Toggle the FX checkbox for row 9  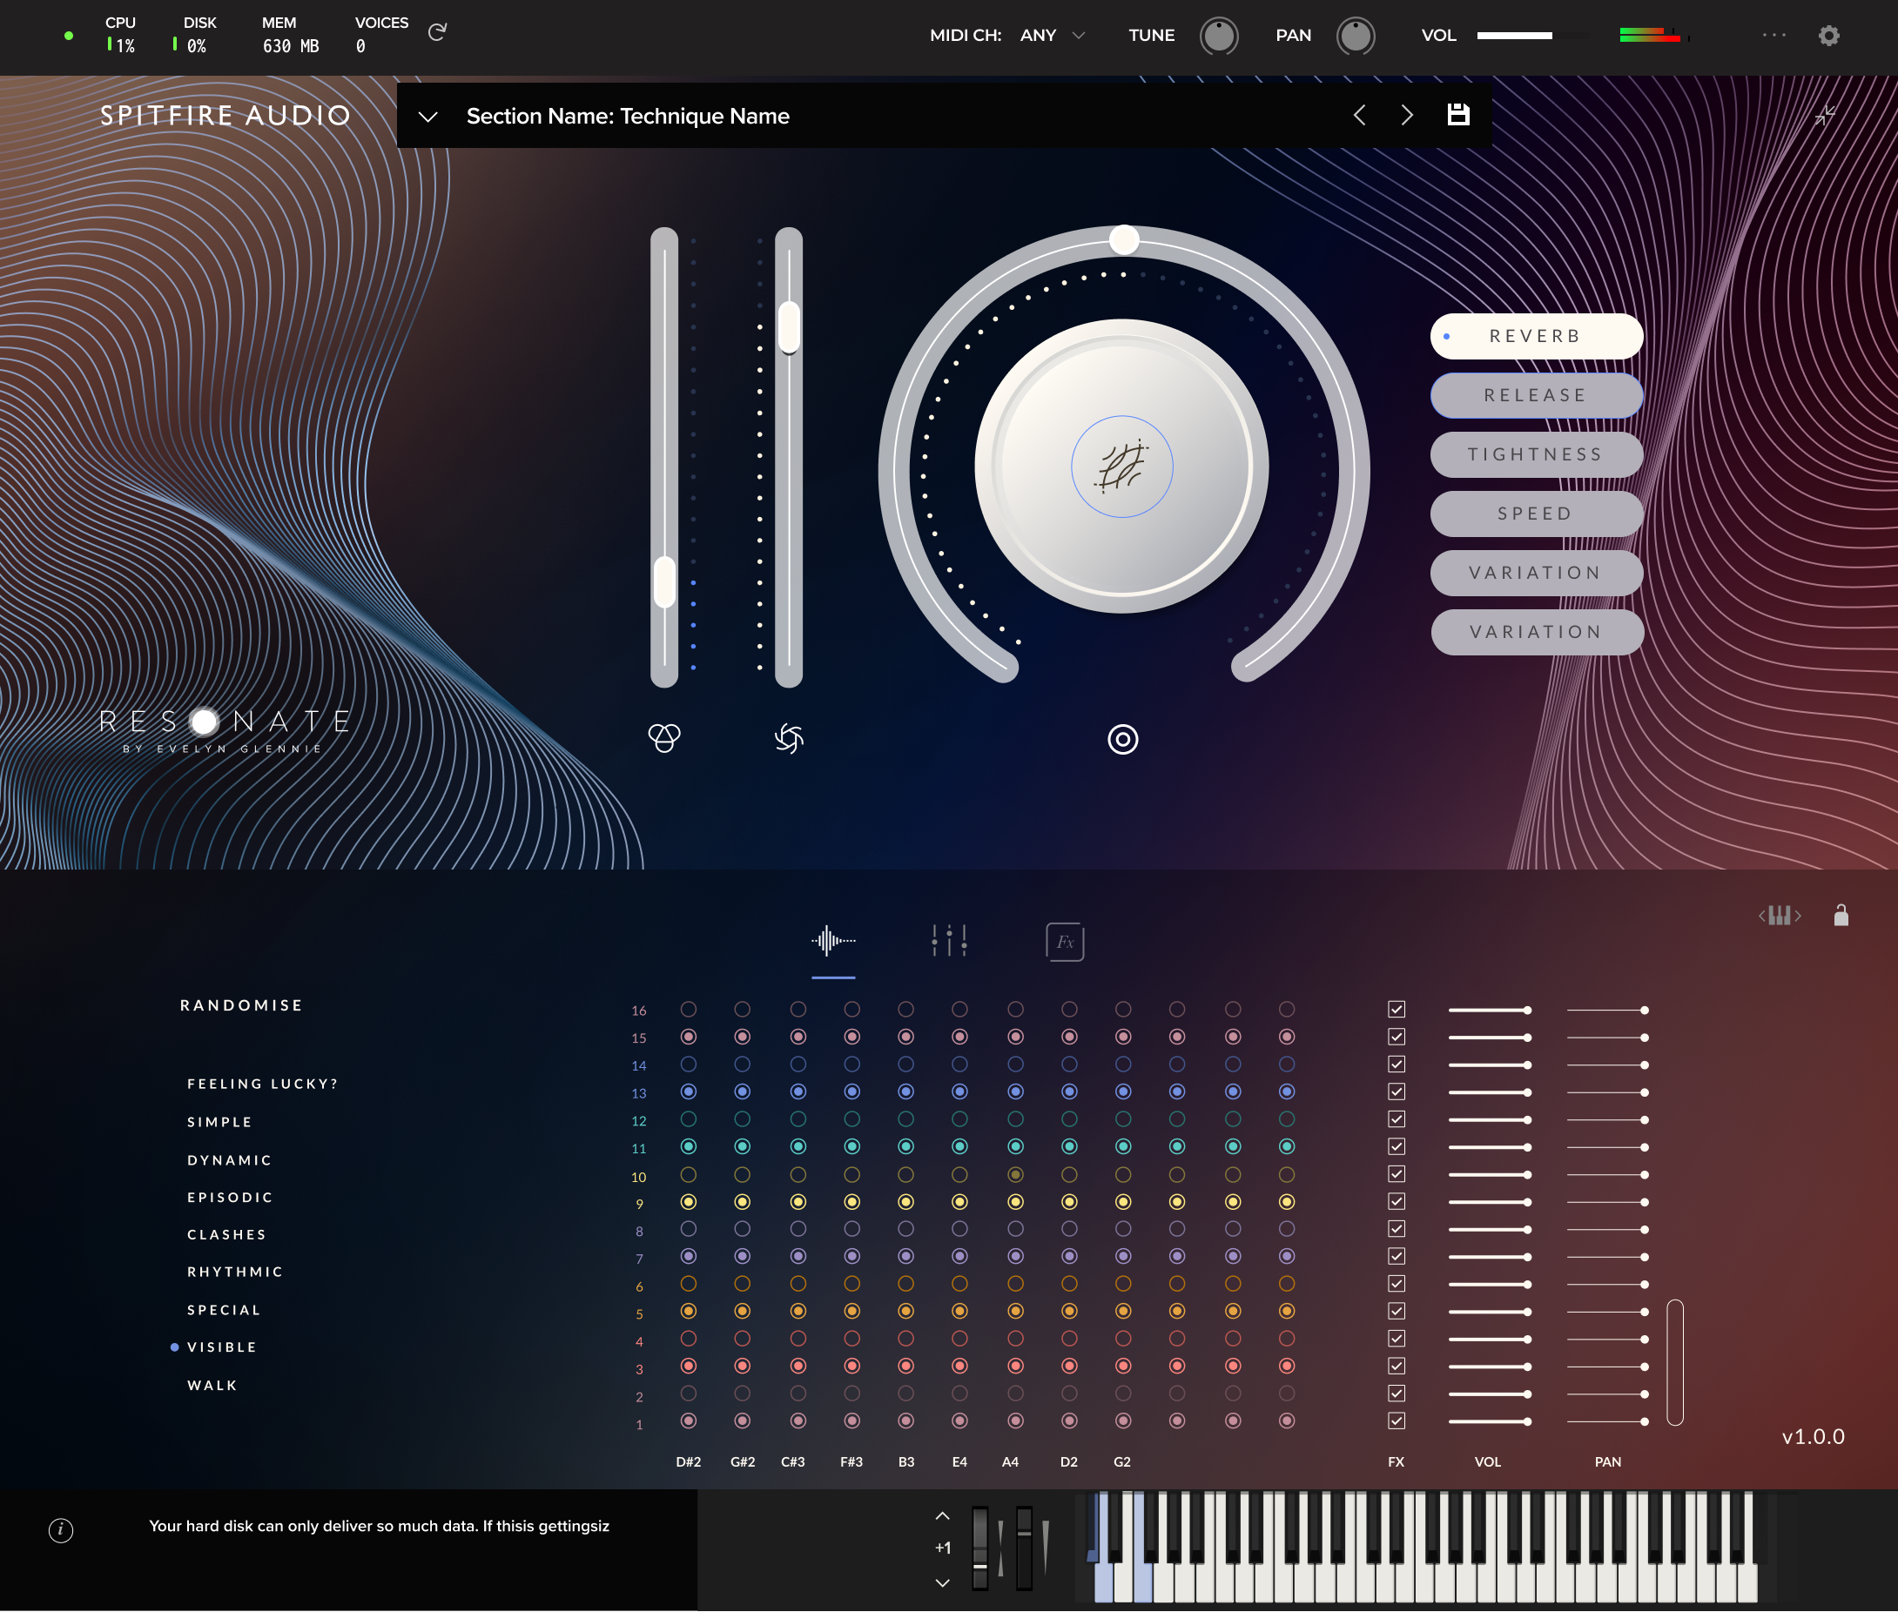point(1397,1202)
